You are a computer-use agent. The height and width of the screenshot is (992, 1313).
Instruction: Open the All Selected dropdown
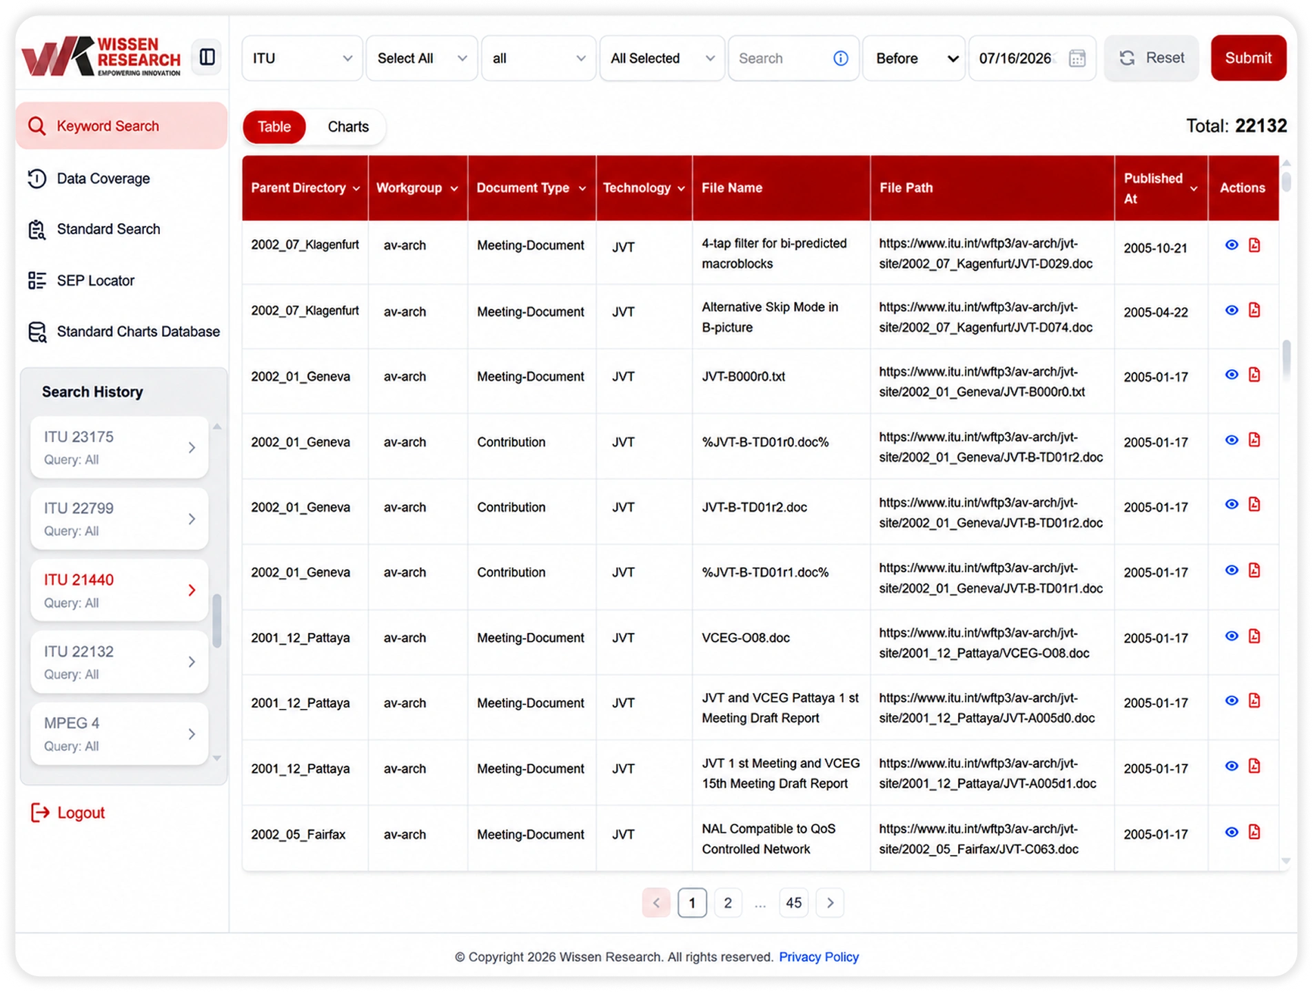[x=662, y=59]
